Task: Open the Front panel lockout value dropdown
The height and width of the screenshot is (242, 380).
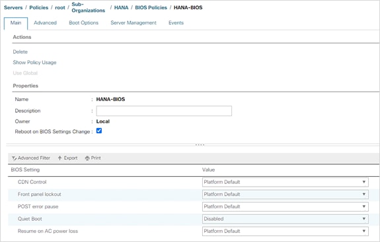Action: (x=285, y=195)
